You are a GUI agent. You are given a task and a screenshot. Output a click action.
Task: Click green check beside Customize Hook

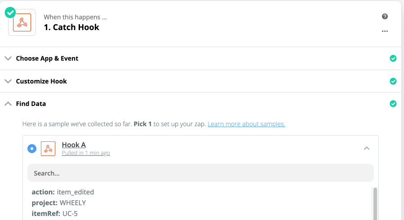coord(393,81)
